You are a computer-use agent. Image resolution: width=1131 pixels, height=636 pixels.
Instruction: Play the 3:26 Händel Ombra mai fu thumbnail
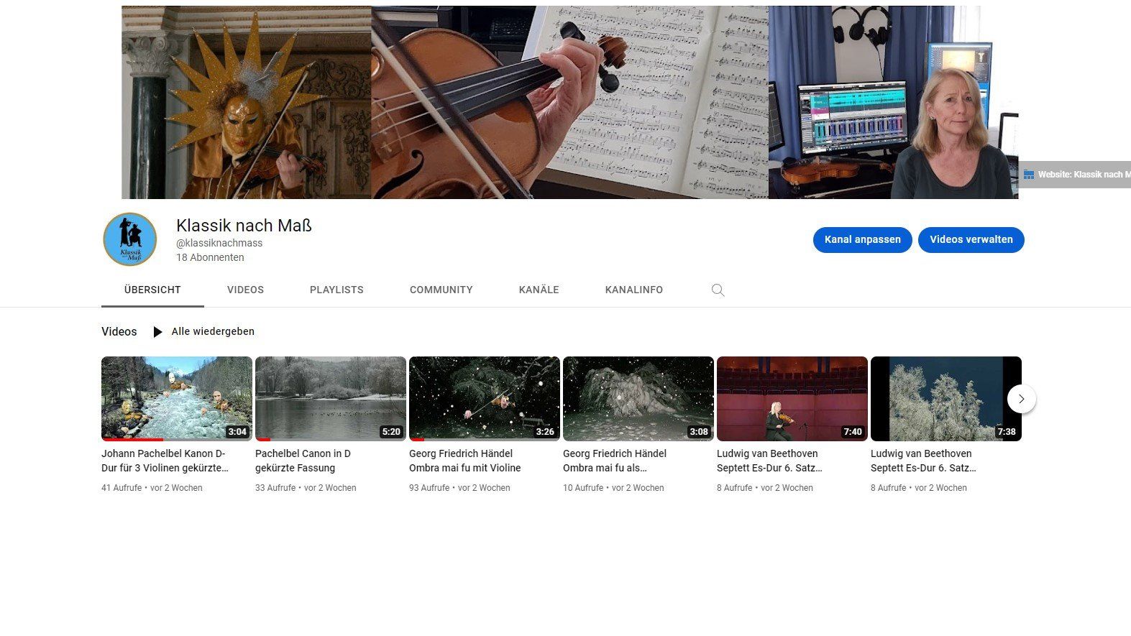pos(485,399)
